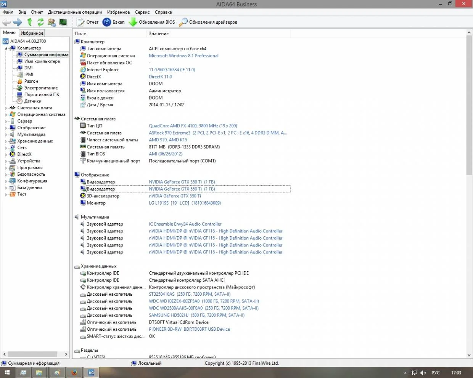Open Firefox from the taskbar
This screenshot has width=473, height=378.
[74, 373]
